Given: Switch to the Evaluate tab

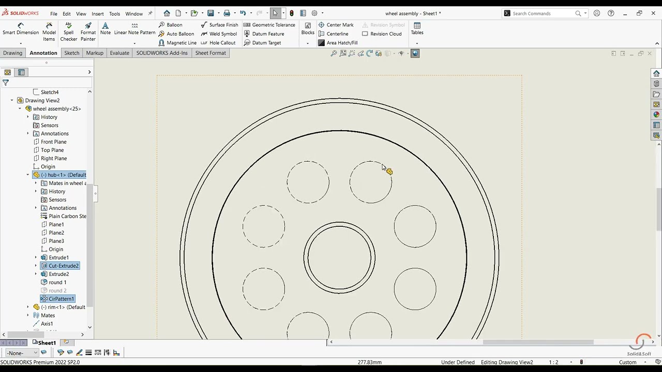Looking at the screenshot, I should [x=119, y=53].
